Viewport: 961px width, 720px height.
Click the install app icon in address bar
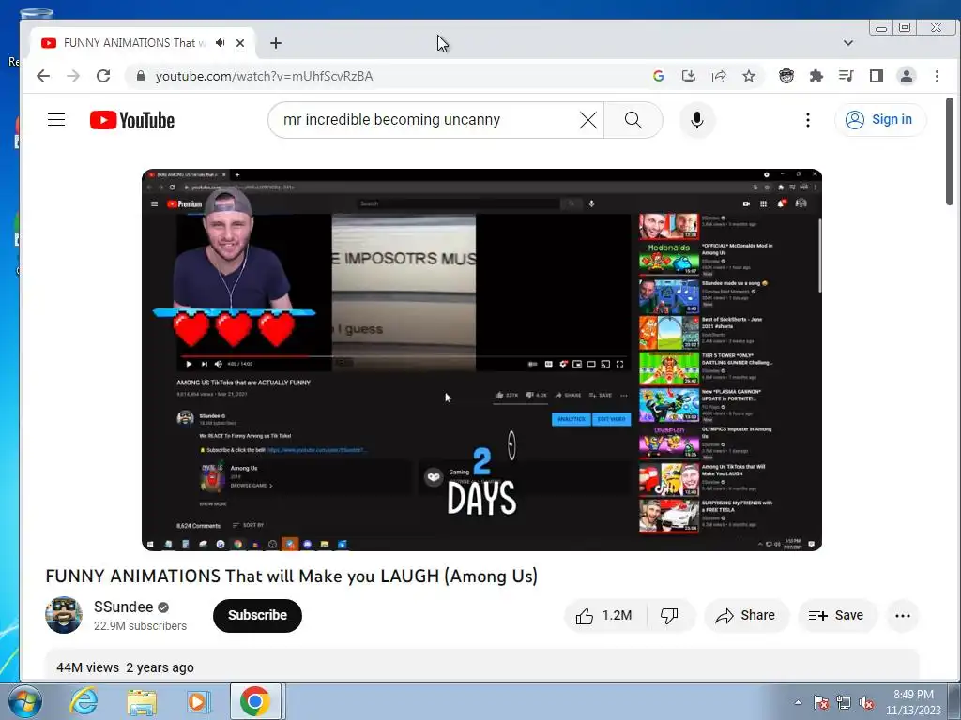pos(688,76)
